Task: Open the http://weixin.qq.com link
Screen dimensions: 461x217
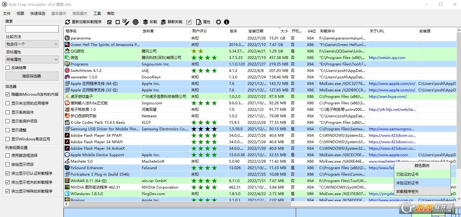Action: coord(387,58)
